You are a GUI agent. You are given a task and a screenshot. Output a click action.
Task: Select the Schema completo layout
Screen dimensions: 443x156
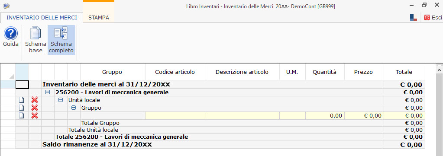(x=61, y=40)
